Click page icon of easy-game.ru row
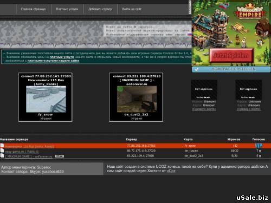 [x=2, y=150]
